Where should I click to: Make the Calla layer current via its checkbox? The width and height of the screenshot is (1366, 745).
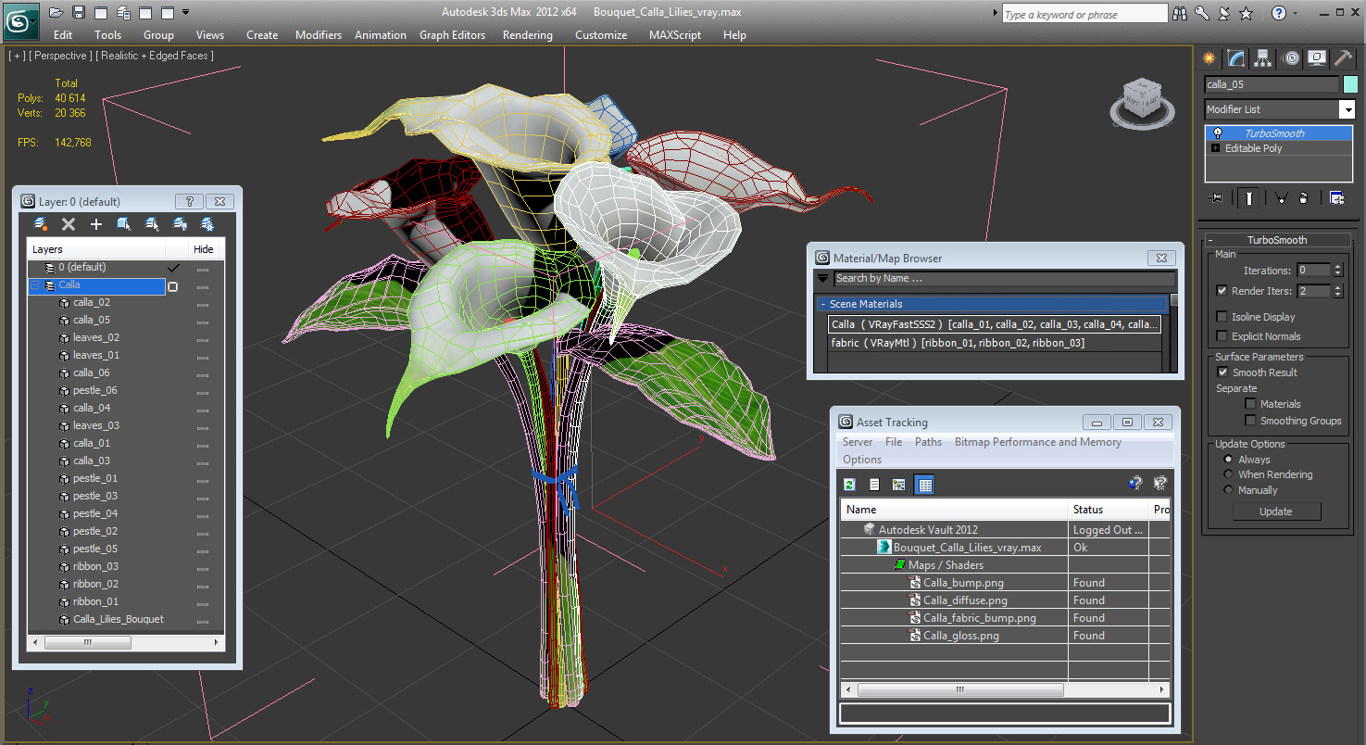pyautogui.click(x=172, y=286)
